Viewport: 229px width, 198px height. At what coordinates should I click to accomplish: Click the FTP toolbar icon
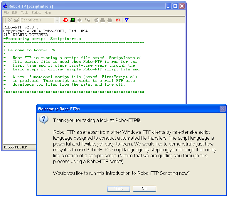[x=87, y=20]
